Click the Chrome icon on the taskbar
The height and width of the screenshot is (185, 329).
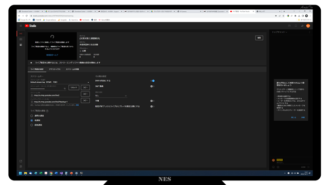[51, 173]
